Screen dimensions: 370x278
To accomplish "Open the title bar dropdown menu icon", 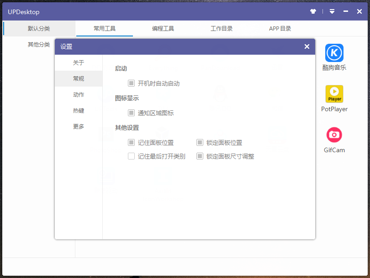I will (332, 11).
